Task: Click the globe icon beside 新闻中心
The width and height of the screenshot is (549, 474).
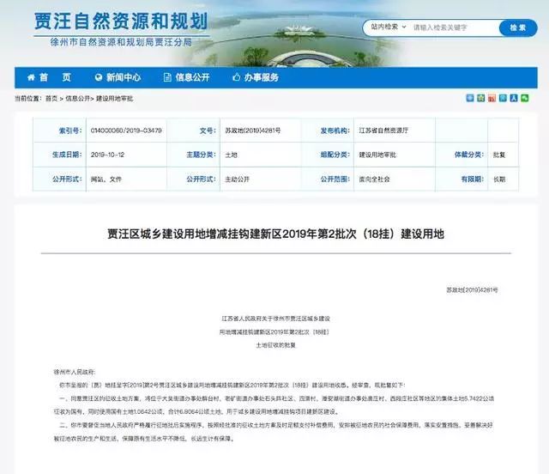Action: click(x=99, y=77)
